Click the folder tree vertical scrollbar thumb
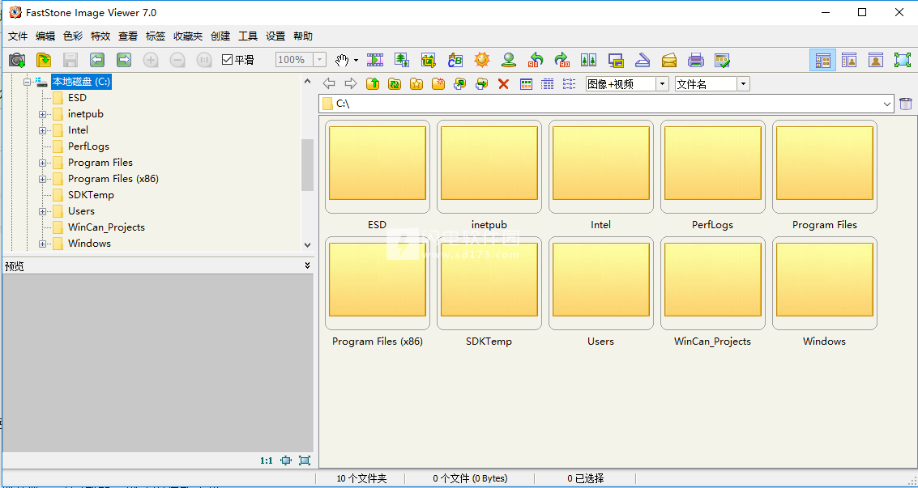The height and width of the screenshot is (488, 918). (x=307, y=165)
